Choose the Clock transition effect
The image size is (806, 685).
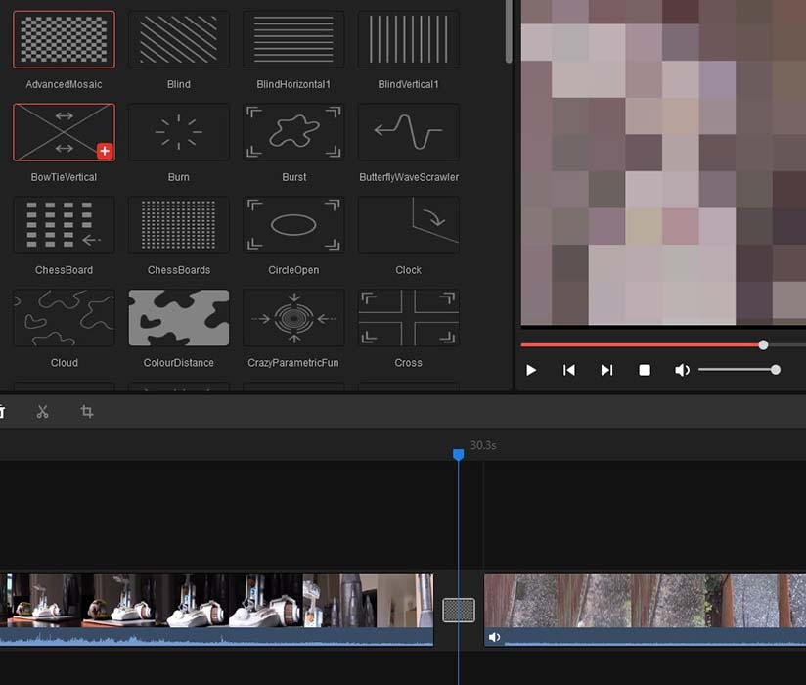coord(408,224)
